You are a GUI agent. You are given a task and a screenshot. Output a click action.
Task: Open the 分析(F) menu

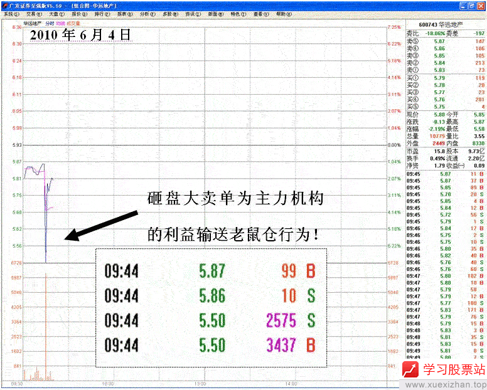click(x=147, y=14)
